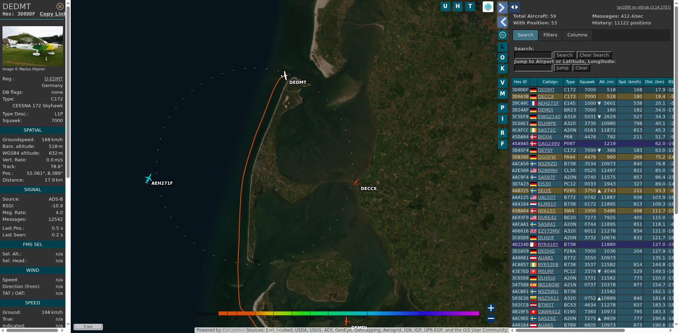Click the T map toggle button
This screenshot has height=333, width=679.
pos(470,6)
